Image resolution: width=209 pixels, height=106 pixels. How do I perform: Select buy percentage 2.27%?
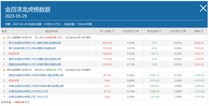[131, 59]
